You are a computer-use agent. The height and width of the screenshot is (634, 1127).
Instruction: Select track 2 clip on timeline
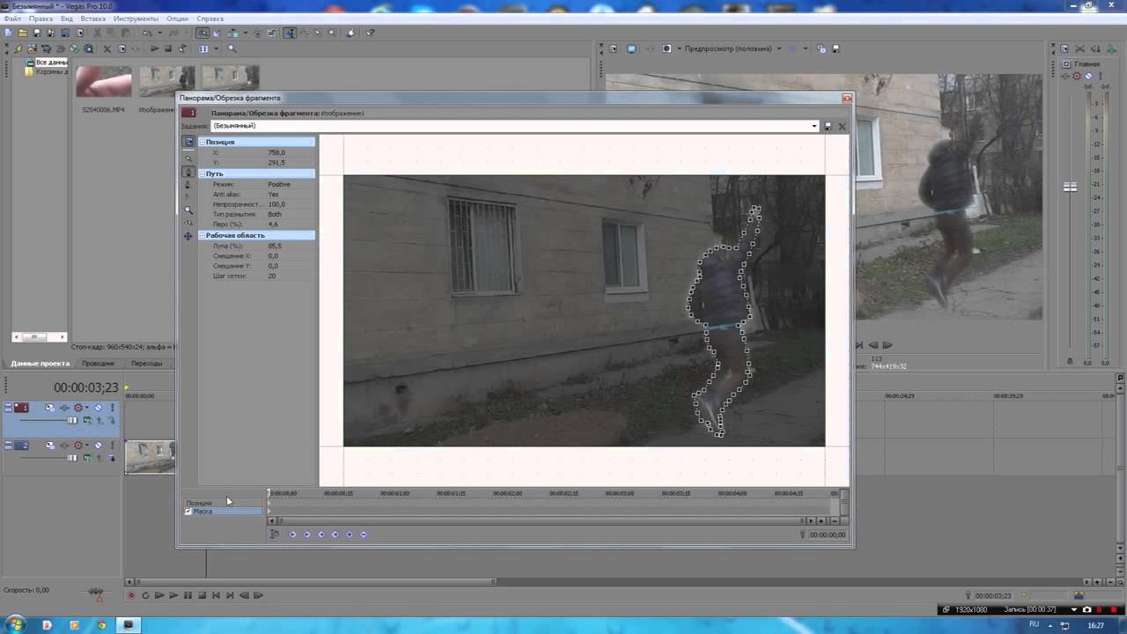pos(150,456)
